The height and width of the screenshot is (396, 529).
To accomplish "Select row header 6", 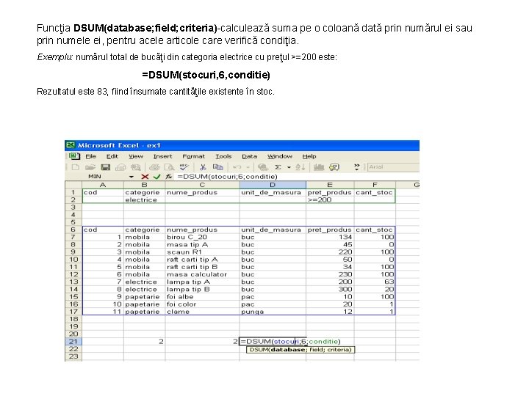I will [73, 230].
